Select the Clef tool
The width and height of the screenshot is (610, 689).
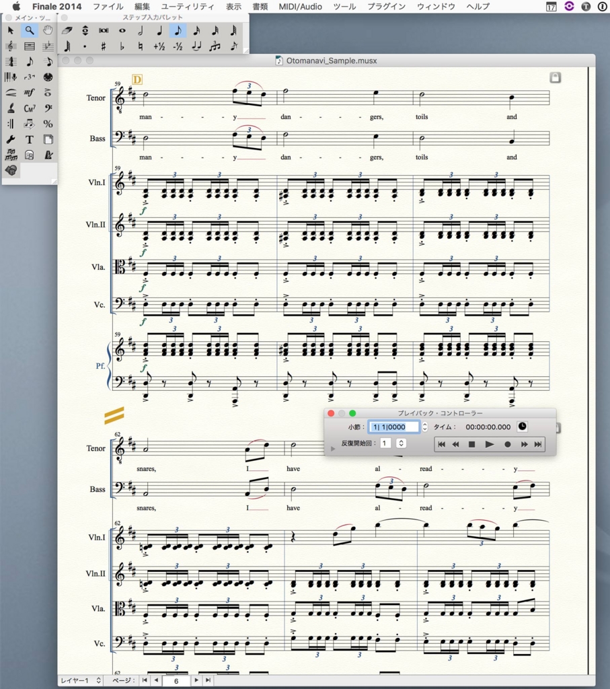[48, 108]
